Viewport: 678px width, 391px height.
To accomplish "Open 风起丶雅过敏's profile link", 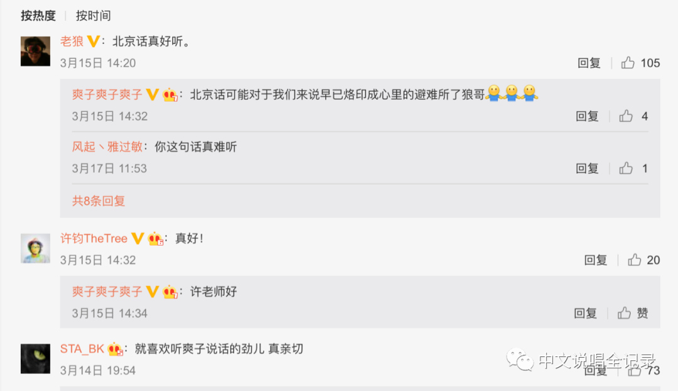I will click(x=107, y=147).
